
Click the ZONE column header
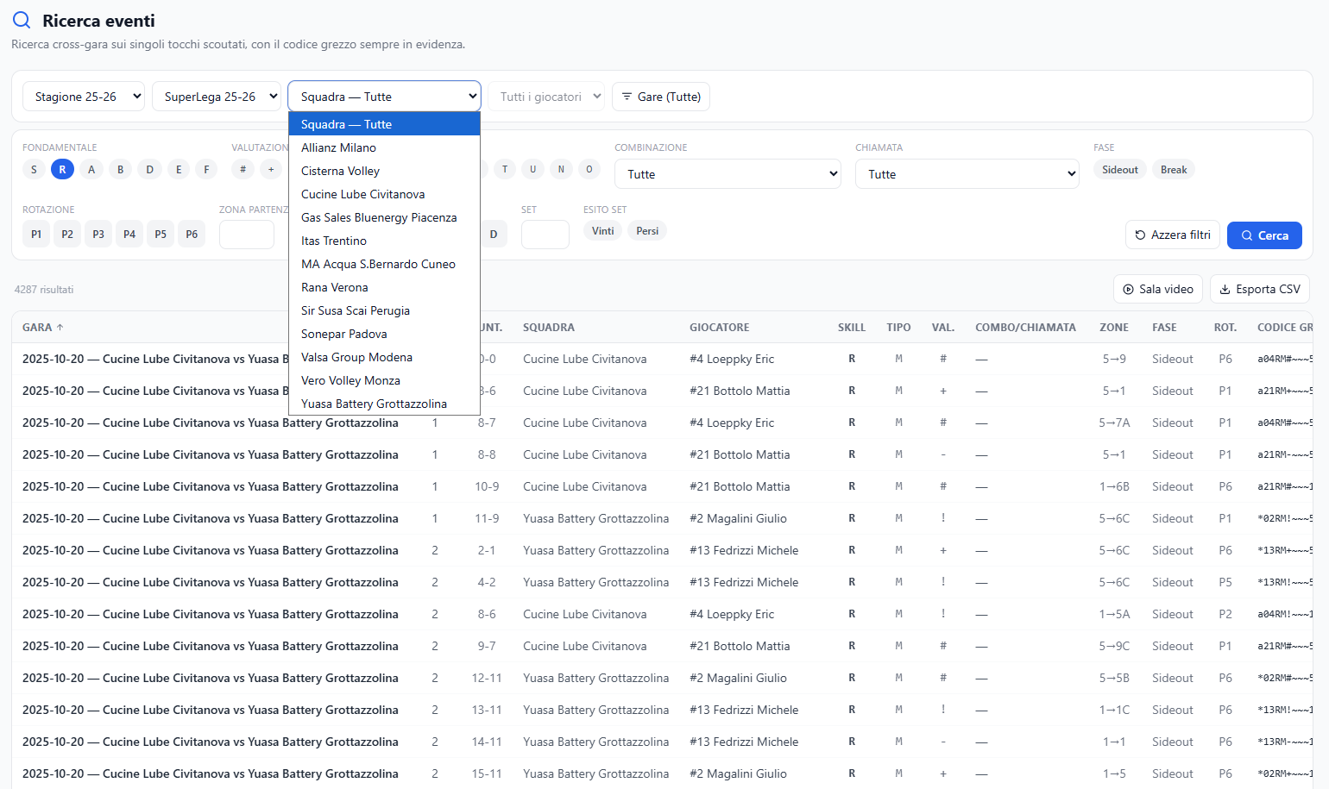tap(1114, 328)
